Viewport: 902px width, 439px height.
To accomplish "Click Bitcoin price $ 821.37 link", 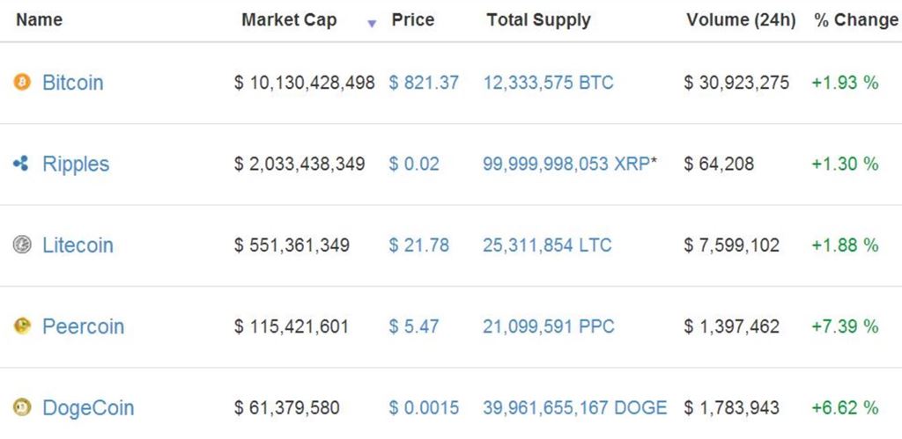I will click(424, 83).
